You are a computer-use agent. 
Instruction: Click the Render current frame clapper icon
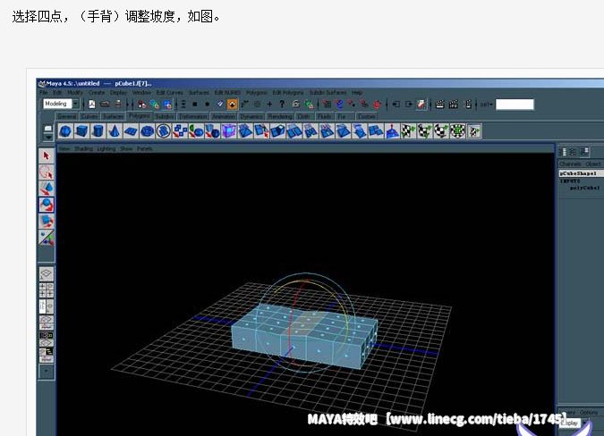(440, 105)
